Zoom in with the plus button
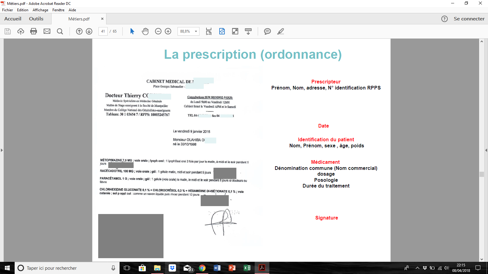The image size is (488, 274). point(168,31)
